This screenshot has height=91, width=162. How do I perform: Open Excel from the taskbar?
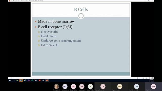pos(32,80)
